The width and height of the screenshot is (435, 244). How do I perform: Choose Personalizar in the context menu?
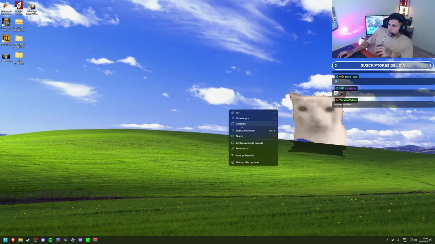pyautogui.click(x=253, y=148)
